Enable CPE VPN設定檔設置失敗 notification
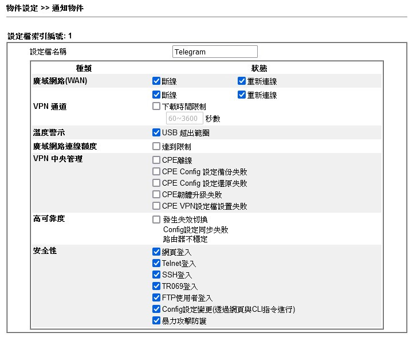Image resolution: width=413 pixels, height=337 pixels. 156,206
